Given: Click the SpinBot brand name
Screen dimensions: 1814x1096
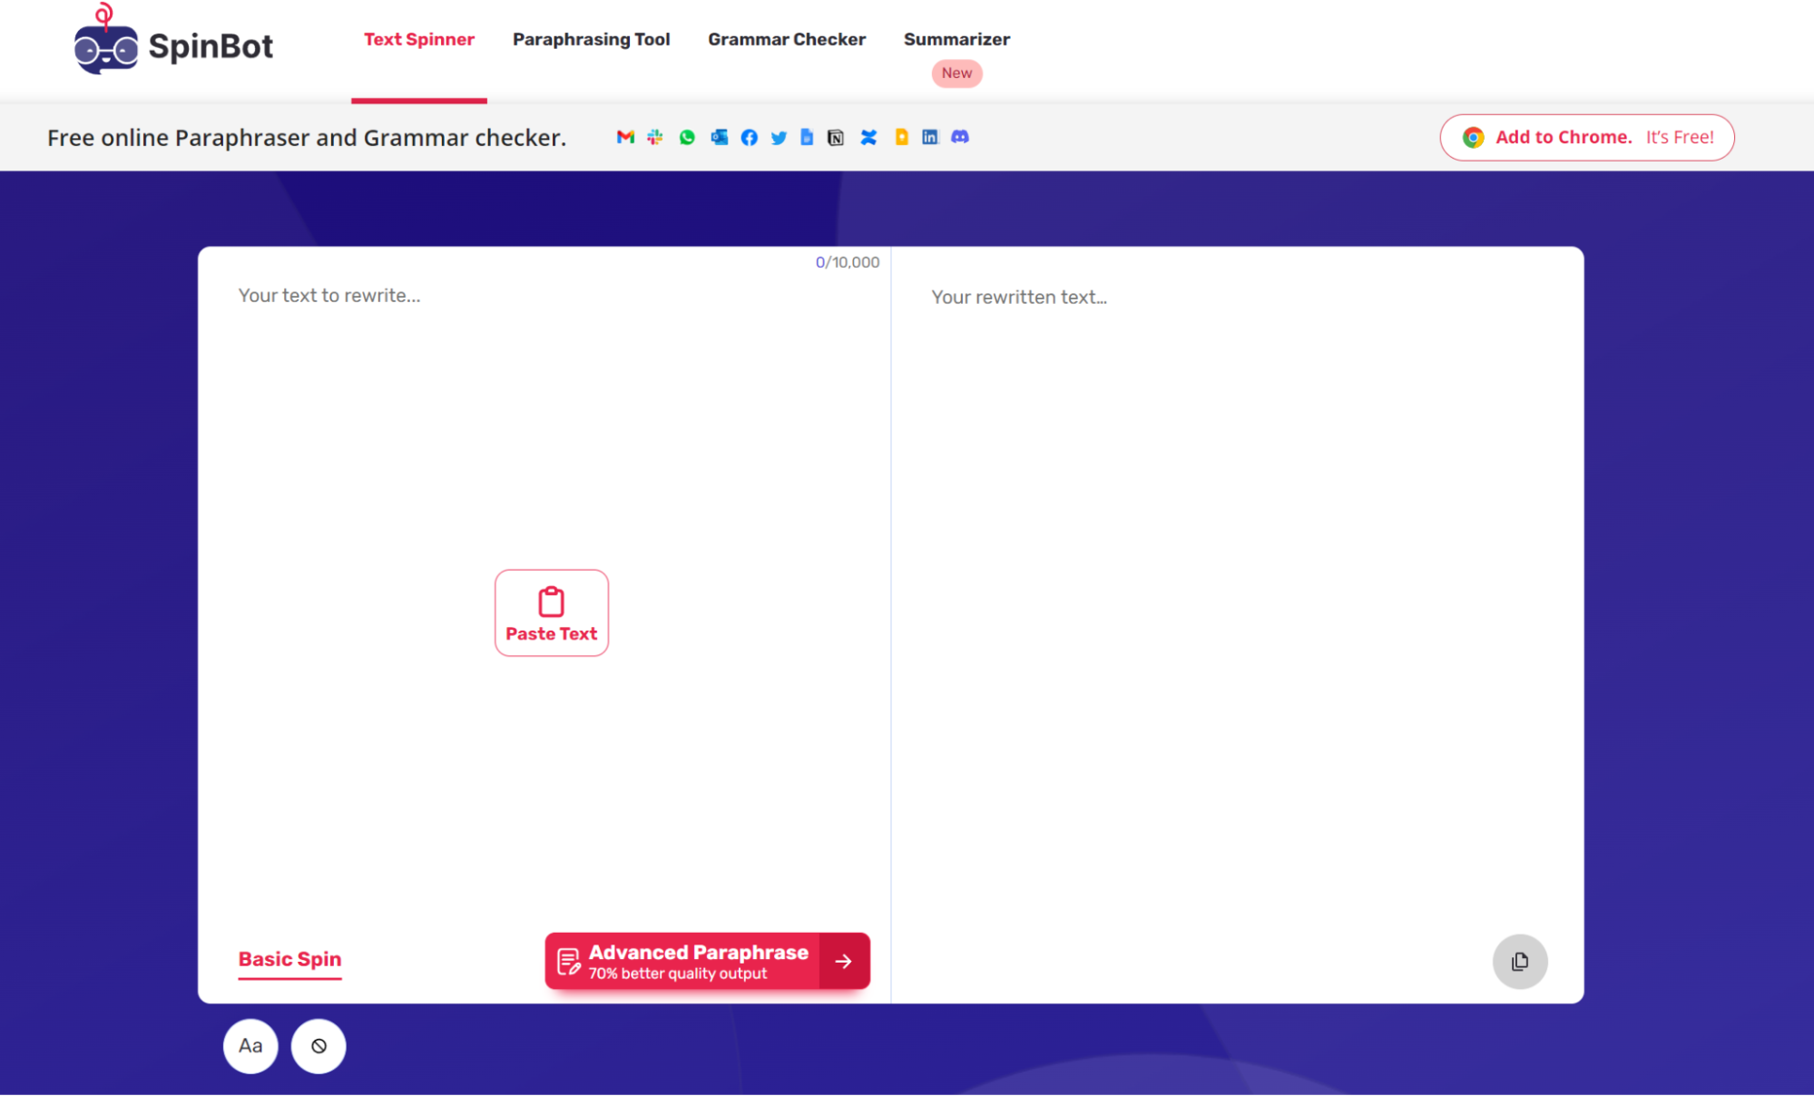Looking at the screenshot, I should (x=211, y=45).
